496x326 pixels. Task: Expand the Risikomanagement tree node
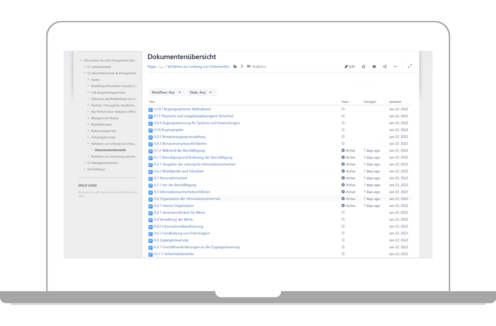click(88, 131)
